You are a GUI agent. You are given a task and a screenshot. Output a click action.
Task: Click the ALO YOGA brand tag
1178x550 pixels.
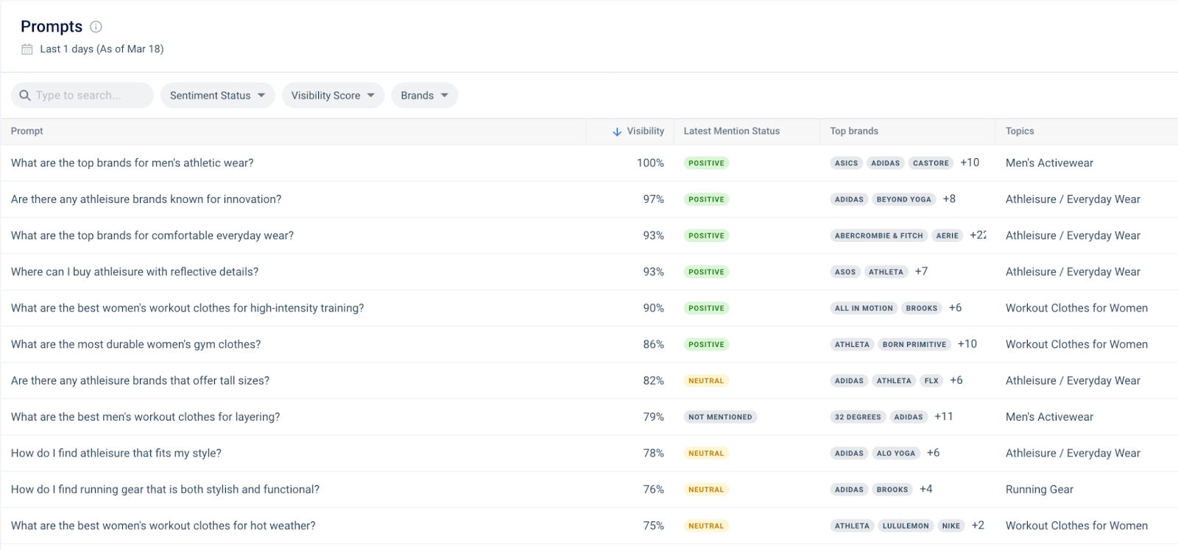[896, 453]
